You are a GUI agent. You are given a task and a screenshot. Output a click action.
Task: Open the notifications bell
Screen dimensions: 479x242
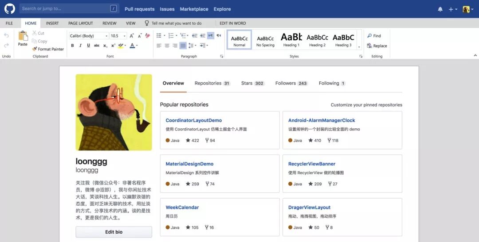point(440,9)
